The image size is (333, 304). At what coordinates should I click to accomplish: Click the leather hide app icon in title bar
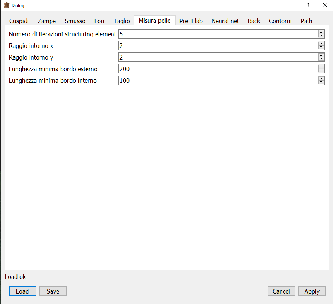pos(6,6)
